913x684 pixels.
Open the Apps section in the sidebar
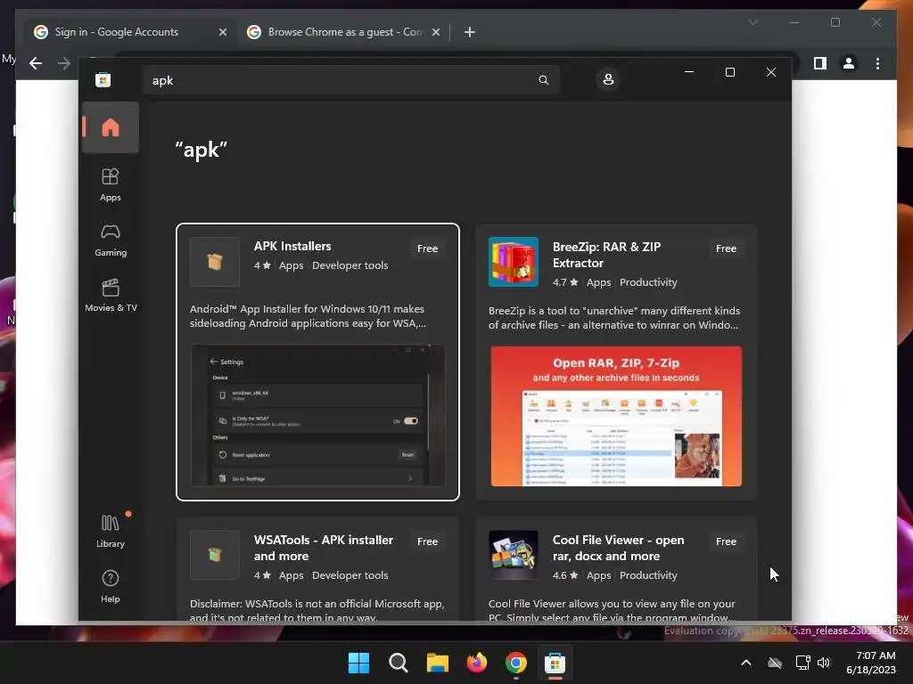110,184
